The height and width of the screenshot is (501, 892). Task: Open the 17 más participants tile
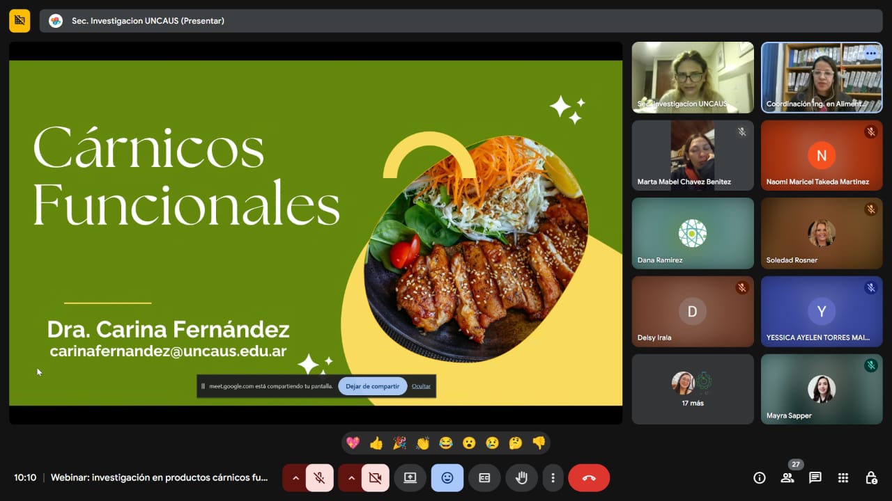pyautogui.click(x=693, y=389)
